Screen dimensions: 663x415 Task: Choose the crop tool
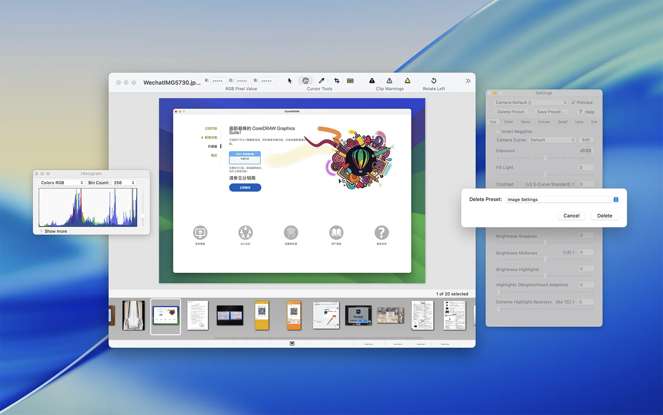(x=337, y=81)
